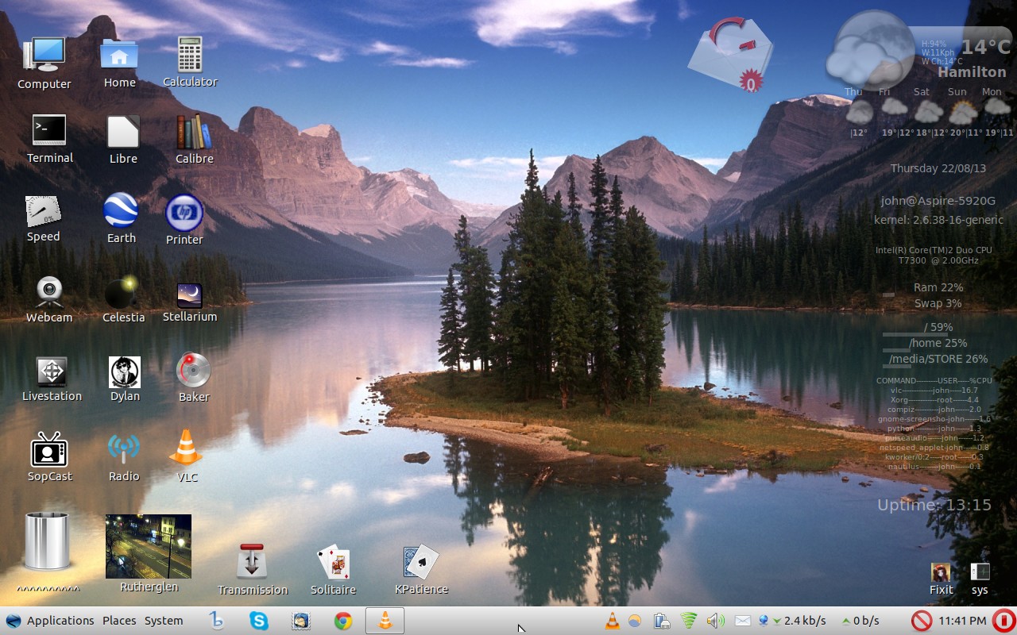Viewport: 1017px width, 635px height.
Task: Click the Skype launcher in the panel
Action: point(259,621)
